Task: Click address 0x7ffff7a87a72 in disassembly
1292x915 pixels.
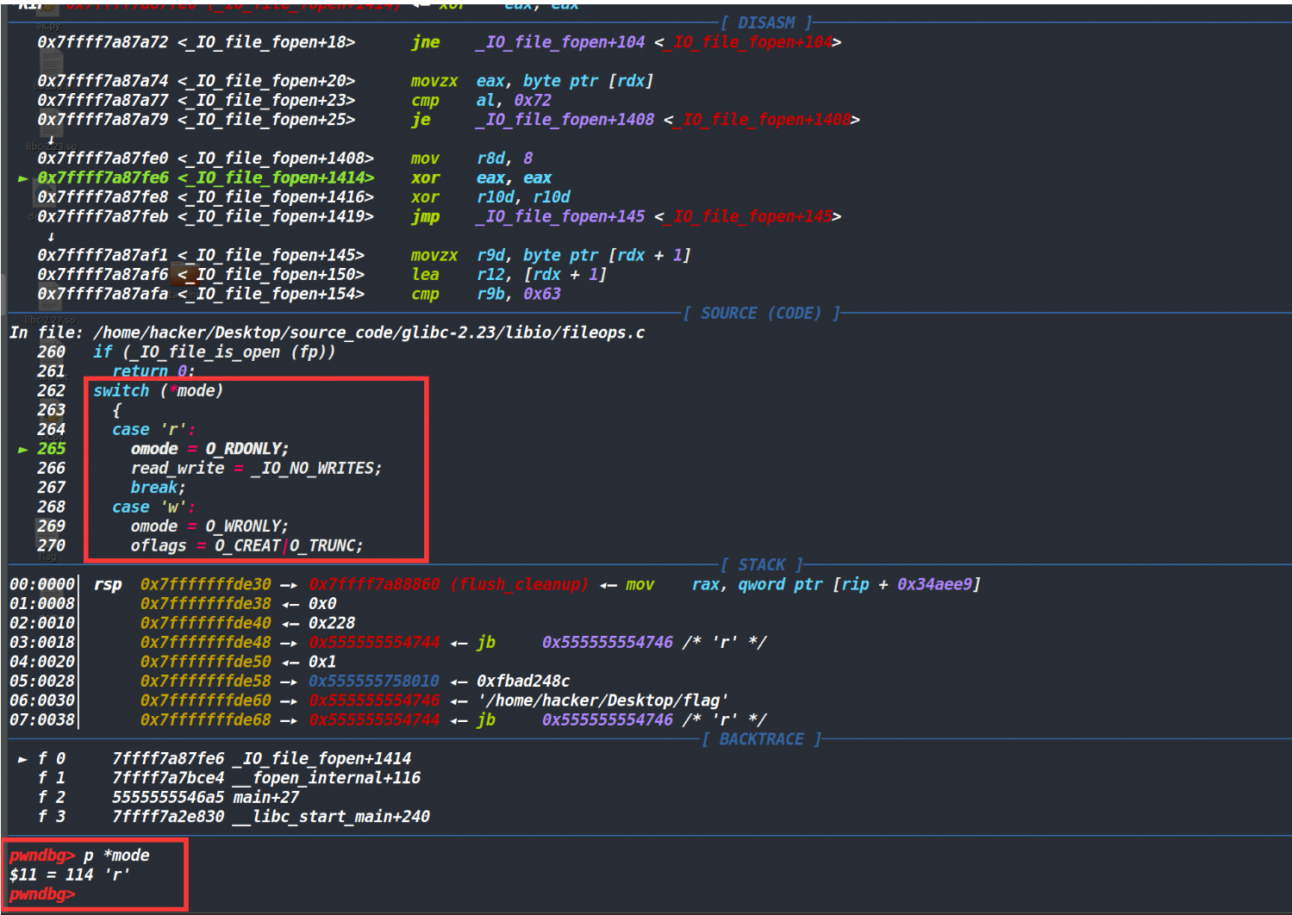Action: 103,42
